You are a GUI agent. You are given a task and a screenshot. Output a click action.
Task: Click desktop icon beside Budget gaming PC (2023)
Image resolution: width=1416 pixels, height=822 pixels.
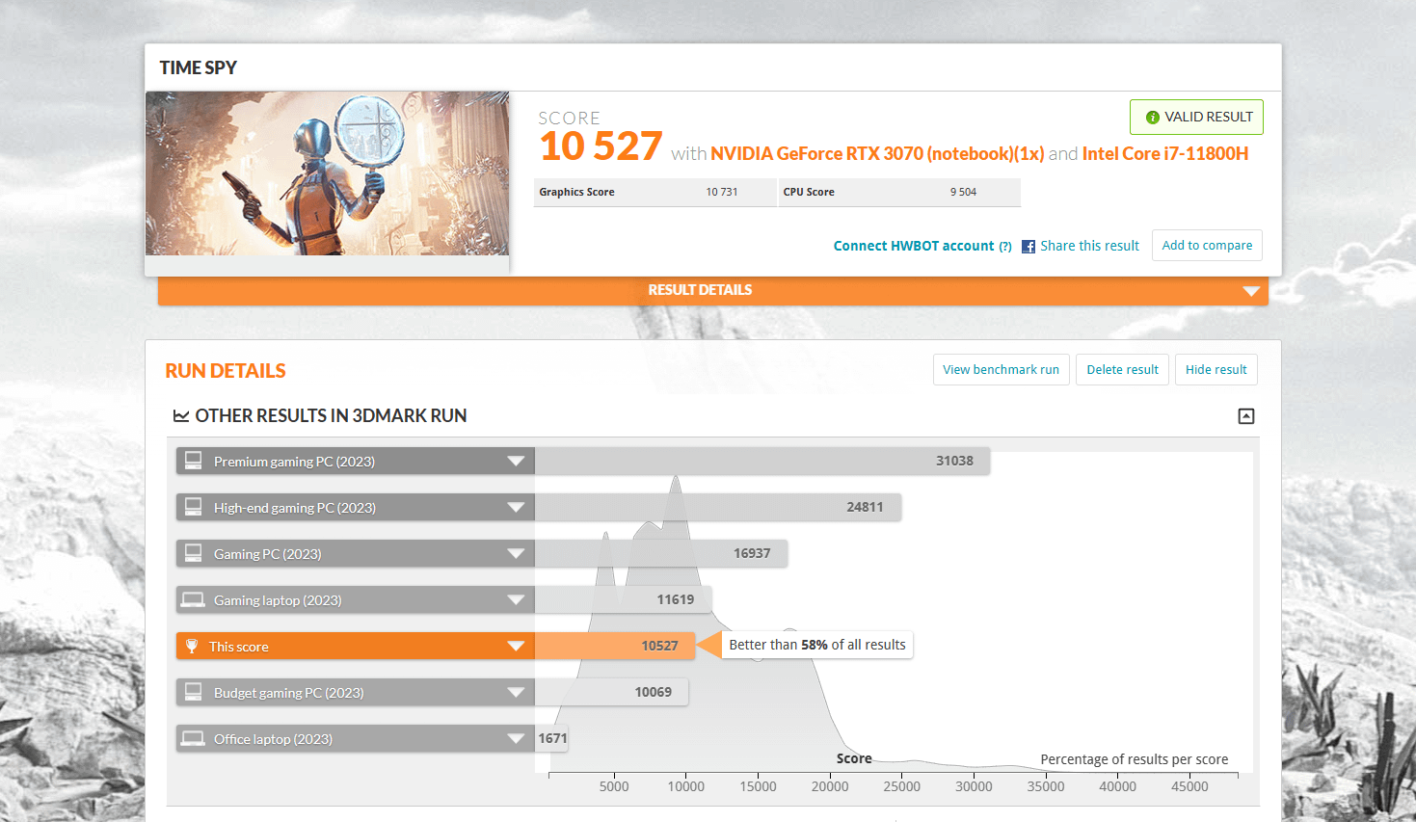coord(194,692)
